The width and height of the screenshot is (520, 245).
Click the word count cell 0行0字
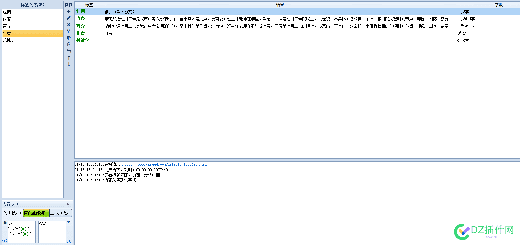pos(463,41)
